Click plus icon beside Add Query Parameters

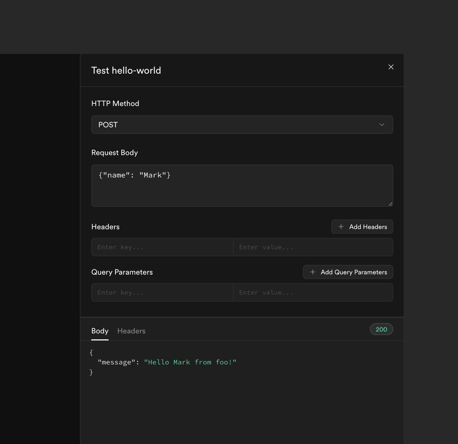[313, 272]
